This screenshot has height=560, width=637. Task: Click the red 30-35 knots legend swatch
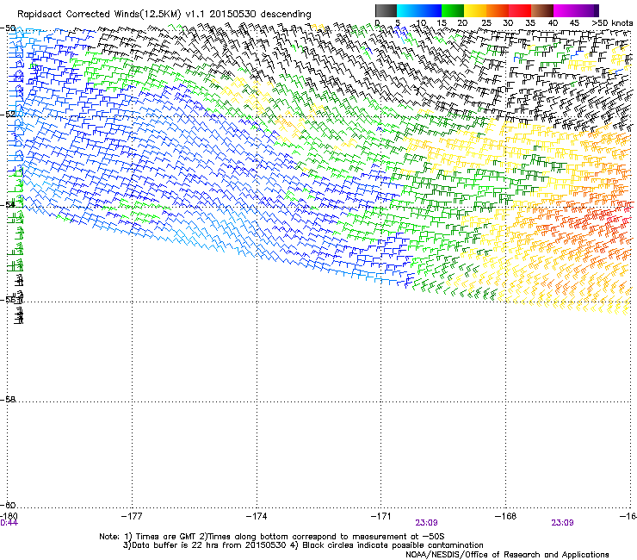coord(520,10)
